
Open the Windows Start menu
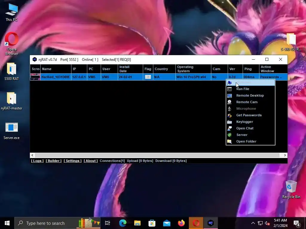coord(7,223)
